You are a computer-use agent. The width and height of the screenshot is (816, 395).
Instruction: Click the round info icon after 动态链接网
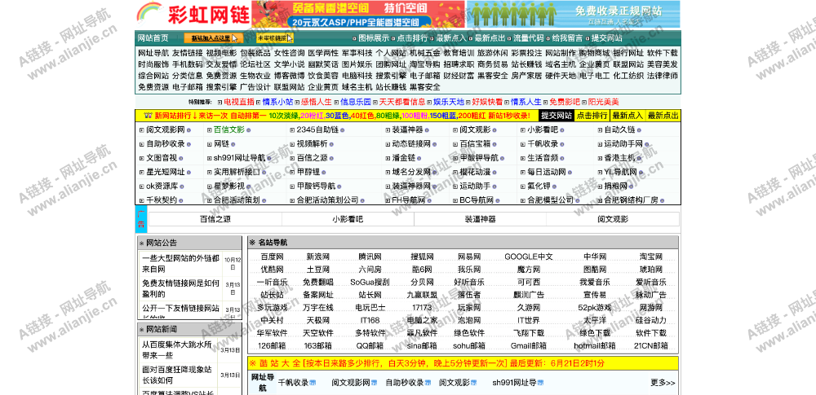click(x=434, y=144)
